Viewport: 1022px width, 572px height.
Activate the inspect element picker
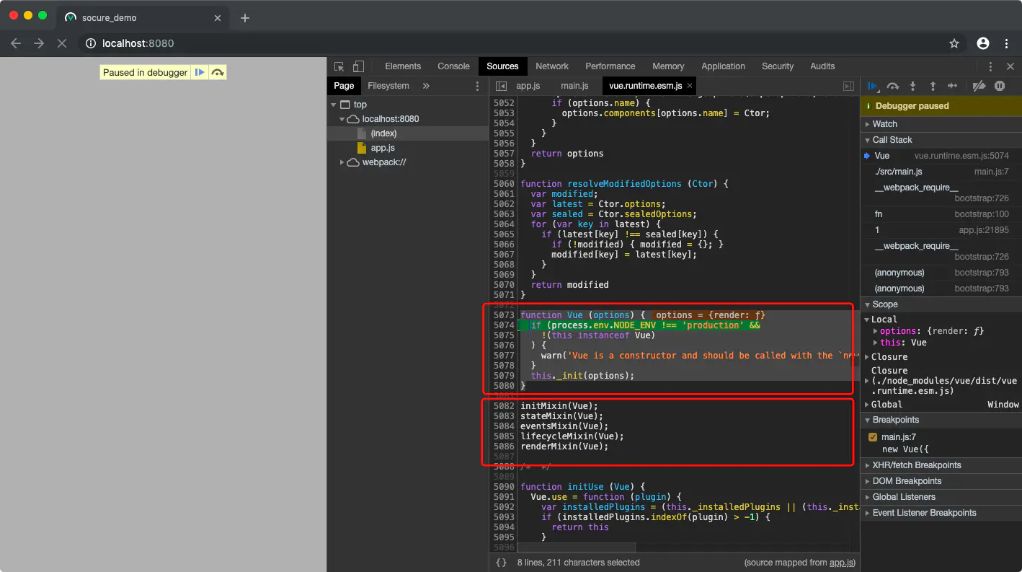coord(339,66)
